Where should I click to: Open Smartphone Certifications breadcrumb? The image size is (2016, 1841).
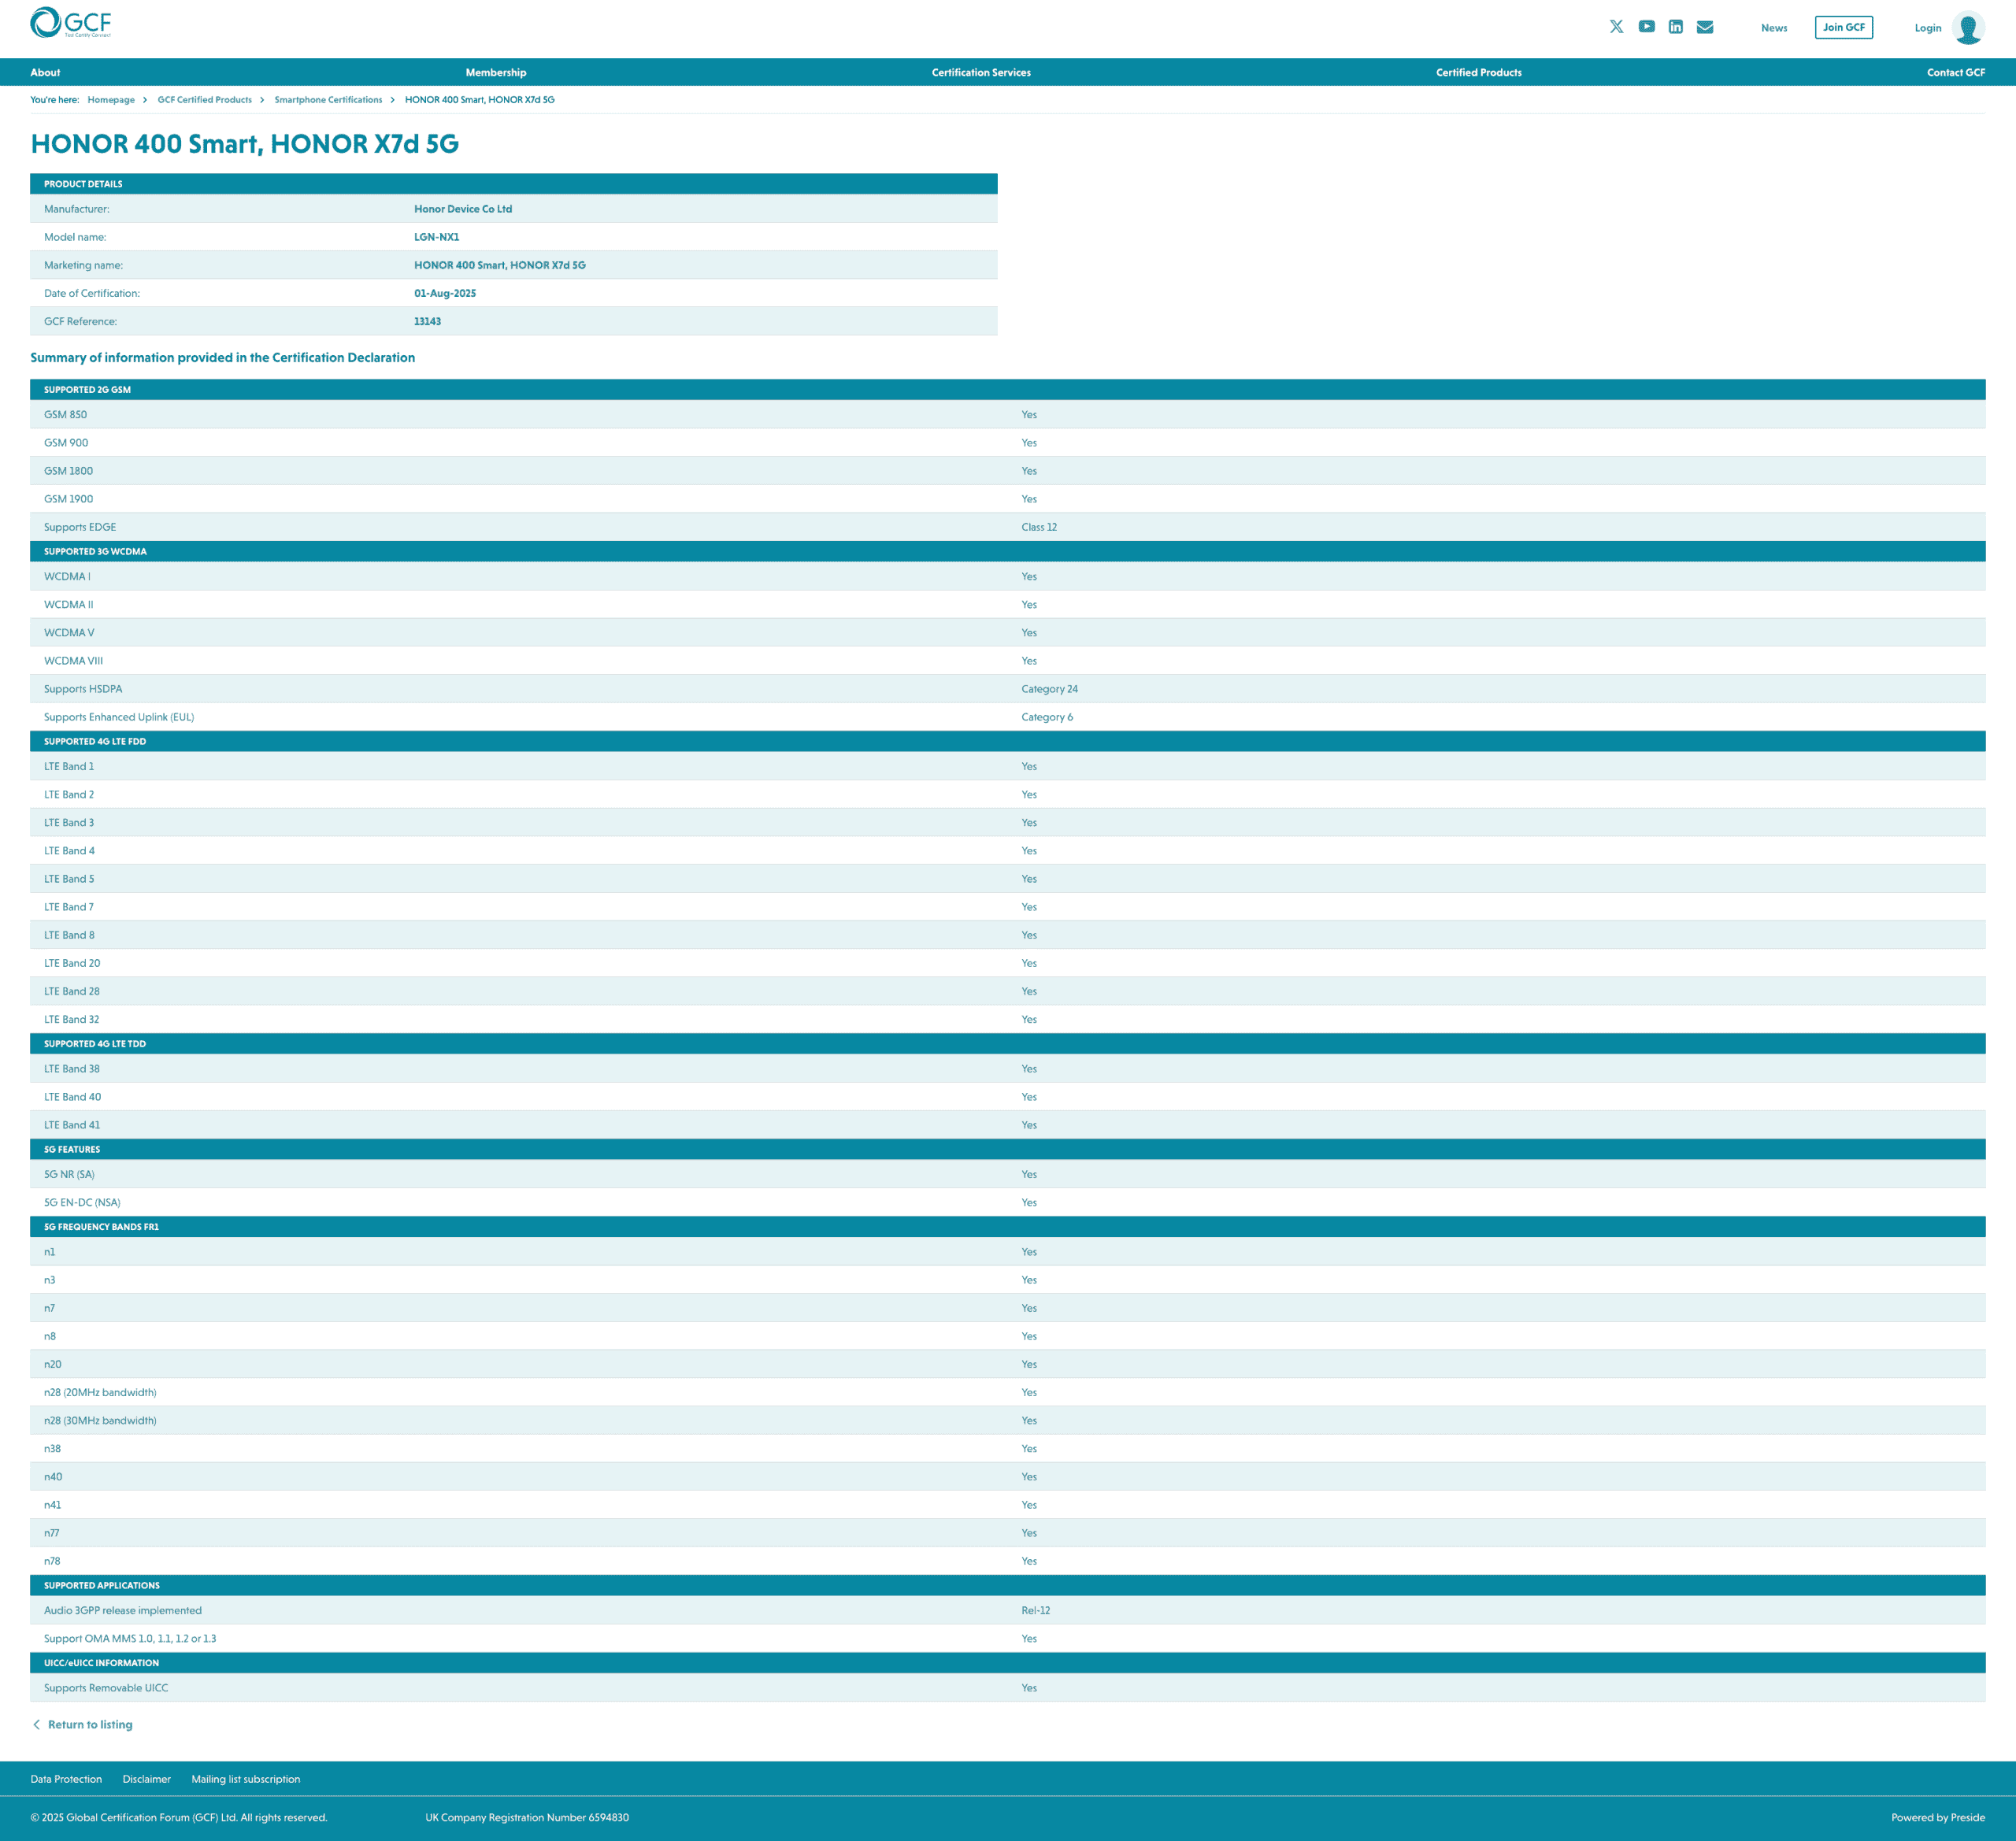(x=328, y=100)
